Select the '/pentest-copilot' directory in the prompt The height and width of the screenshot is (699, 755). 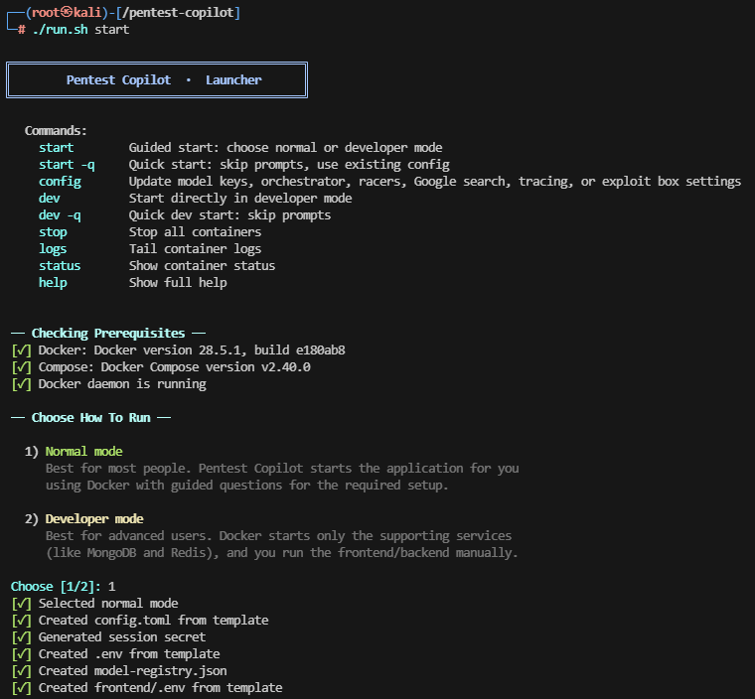click(x=178, y=13)
